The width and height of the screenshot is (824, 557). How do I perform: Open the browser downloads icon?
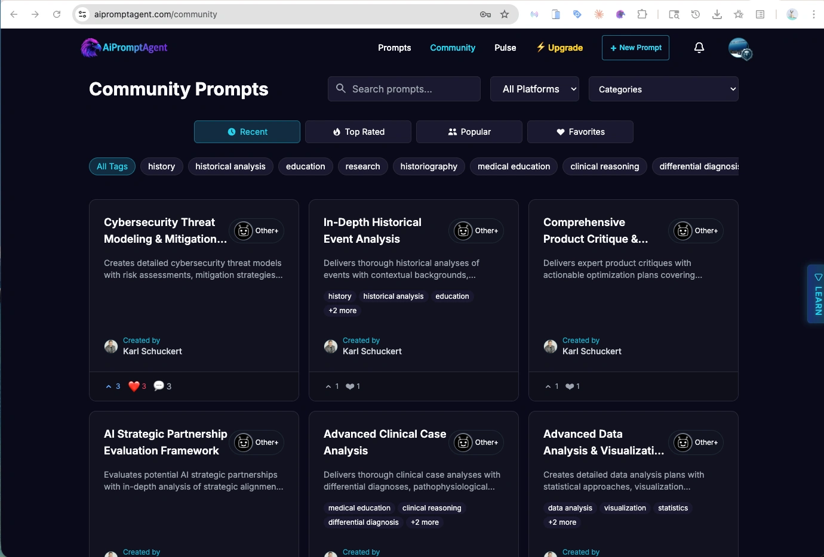coord(717,14)
